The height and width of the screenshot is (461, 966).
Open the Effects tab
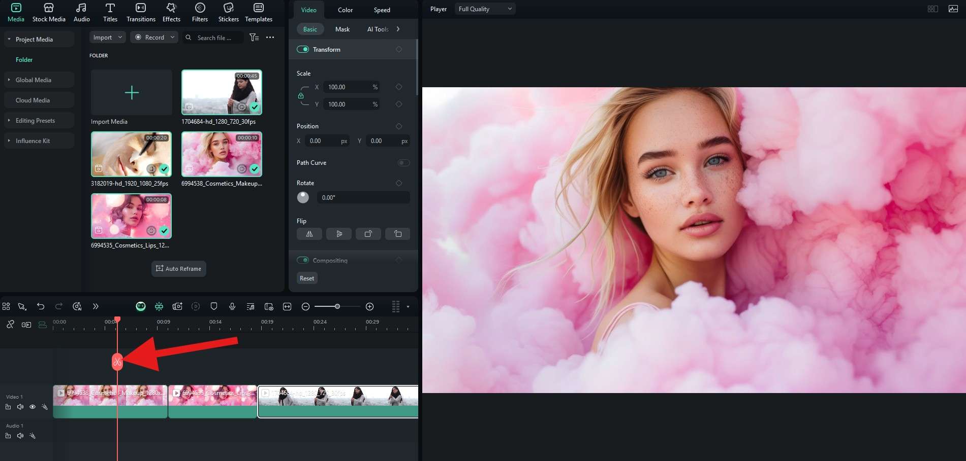[x=171, y=13]
